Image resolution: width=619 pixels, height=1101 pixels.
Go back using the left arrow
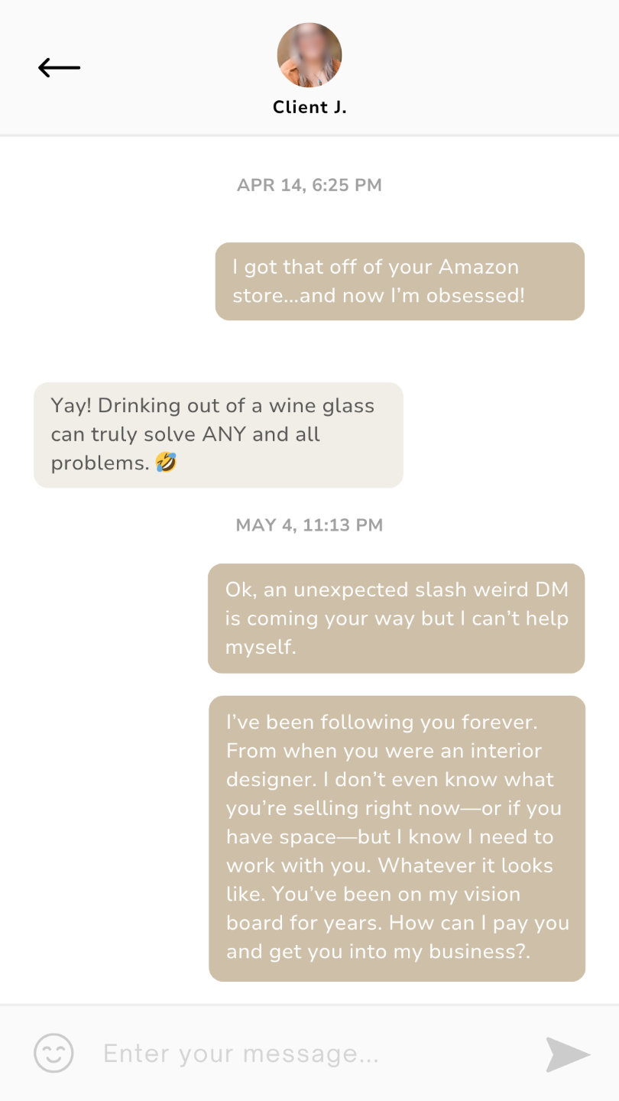point(60,68)
